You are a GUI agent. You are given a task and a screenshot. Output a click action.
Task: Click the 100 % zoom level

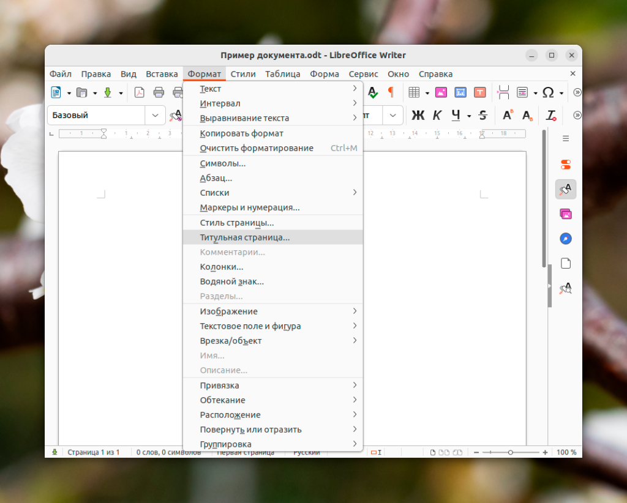tap(566, 452)
